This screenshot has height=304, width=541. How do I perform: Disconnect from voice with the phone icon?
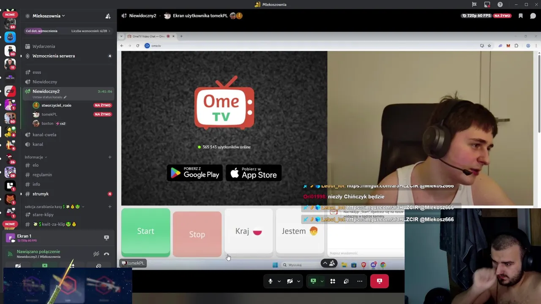(107, 254)
